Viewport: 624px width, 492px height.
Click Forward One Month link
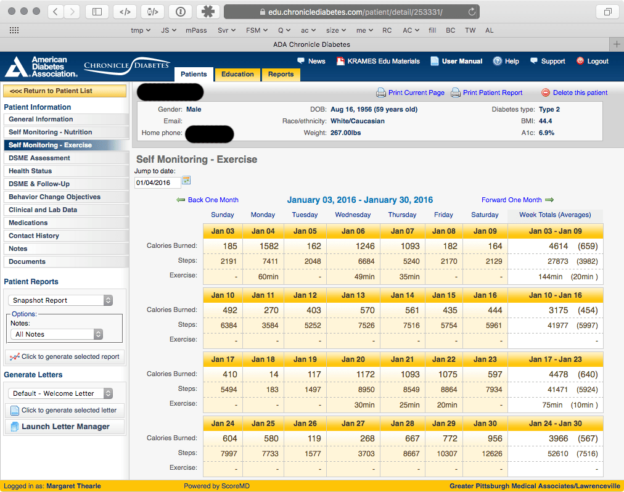pyautogui.click(x=511, y=200)
